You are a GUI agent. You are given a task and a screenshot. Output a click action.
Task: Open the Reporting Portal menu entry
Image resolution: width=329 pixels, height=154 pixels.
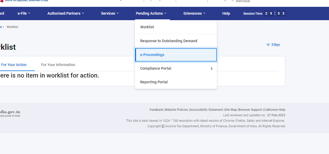click(x=154, y=82)
